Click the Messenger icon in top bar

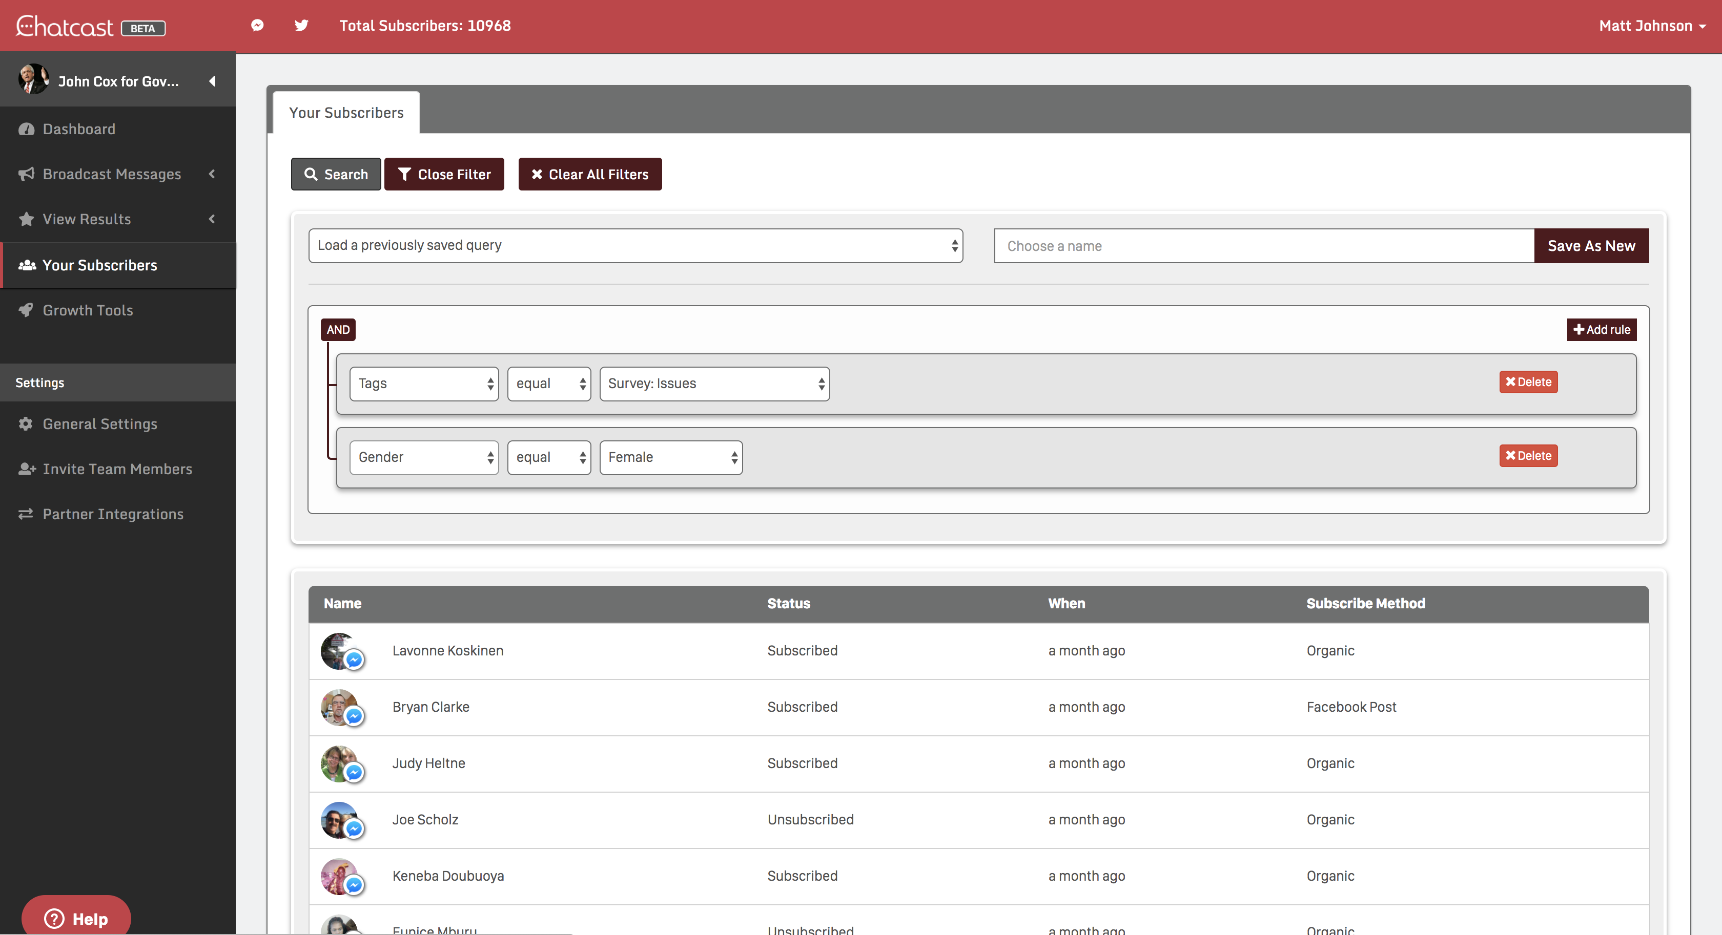(x=257, y=26)
